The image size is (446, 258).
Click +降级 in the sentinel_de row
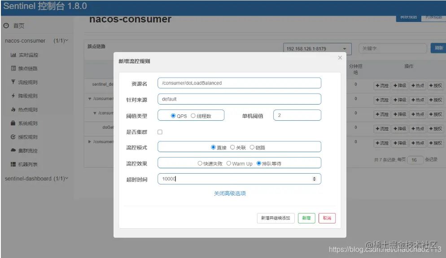tap(400, 86)
